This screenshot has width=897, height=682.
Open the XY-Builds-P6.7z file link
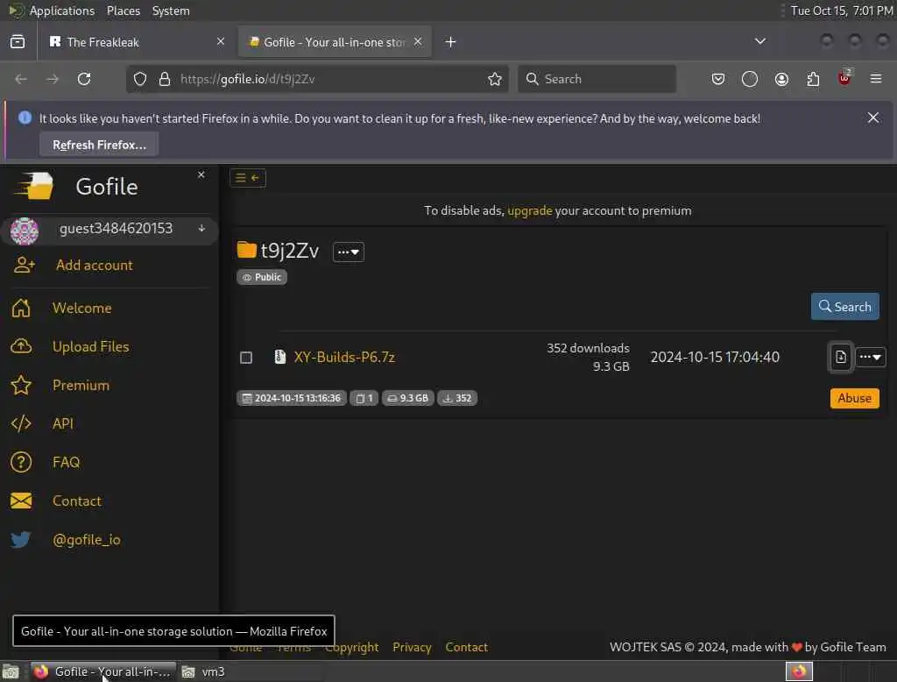tap(344, 358)
